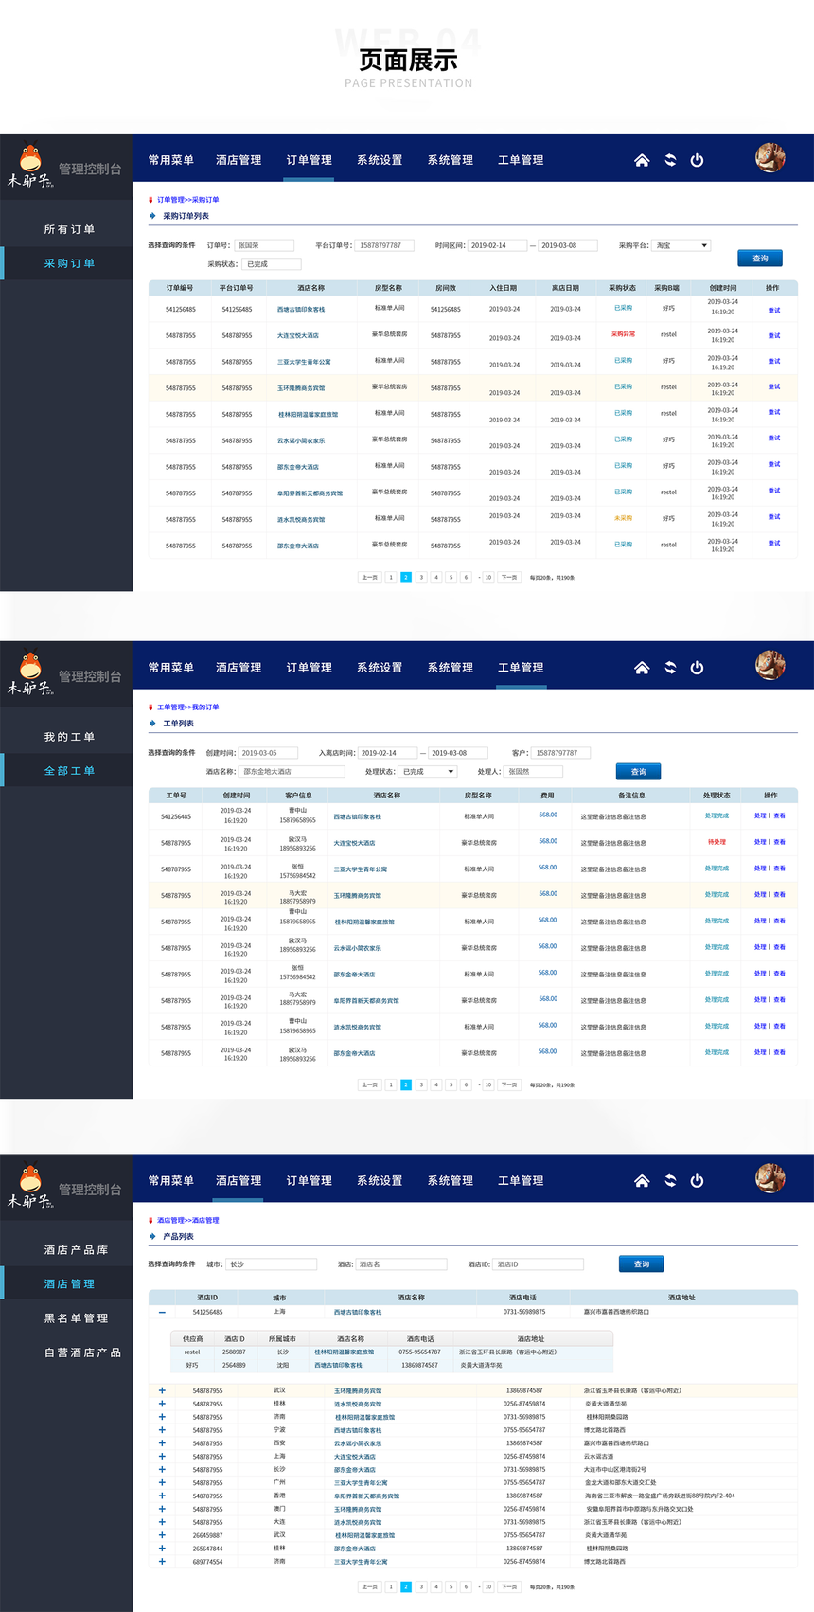Expand the hotel row with ID 689774554
The width and height of the screenshot is (814, 1612).
(x=162, y=1562)
